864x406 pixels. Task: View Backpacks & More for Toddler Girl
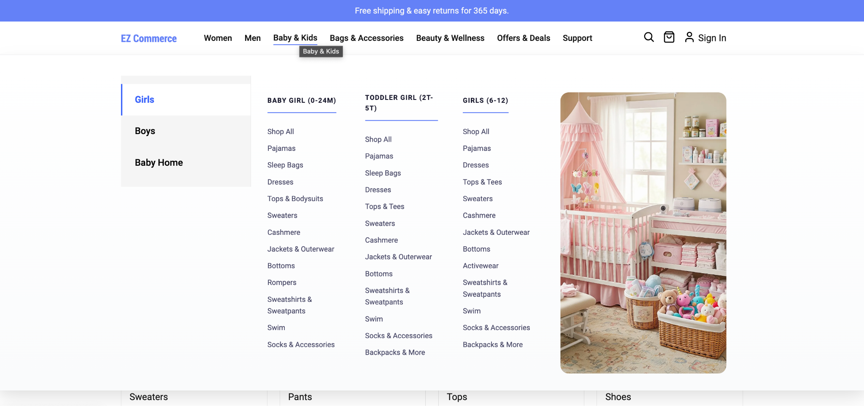(x=395, y=352)
